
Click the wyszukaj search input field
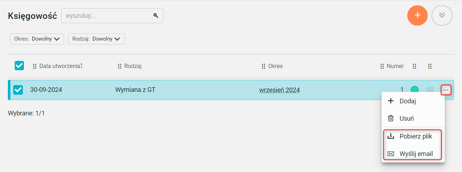112,16
